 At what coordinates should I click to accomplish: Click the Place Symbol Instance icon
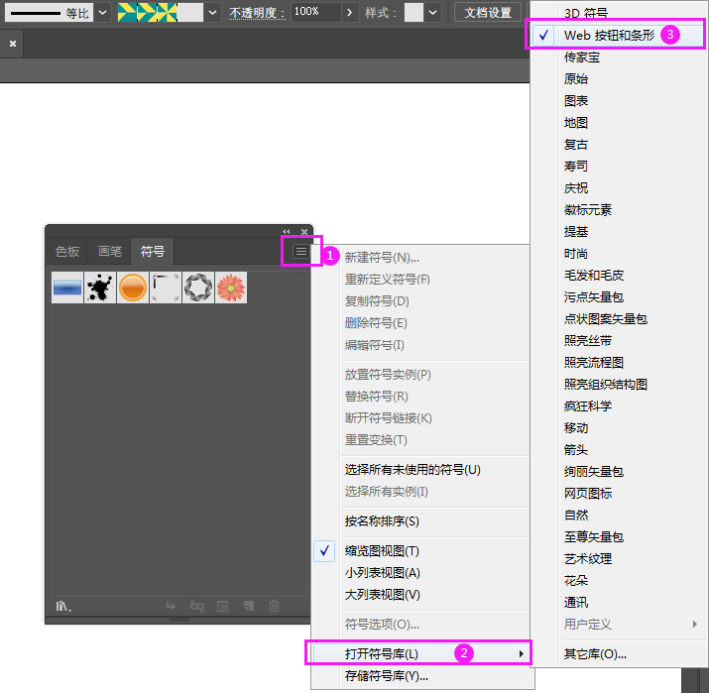pyautogui.click(x=171, y=606)
